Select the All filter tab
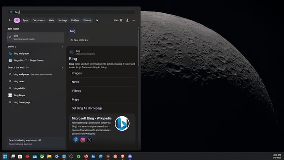284x160 pixels. pos(17,20)
